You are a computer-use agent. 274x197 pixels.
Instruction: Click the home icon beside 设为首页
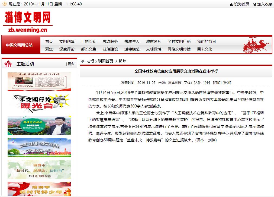231,4
